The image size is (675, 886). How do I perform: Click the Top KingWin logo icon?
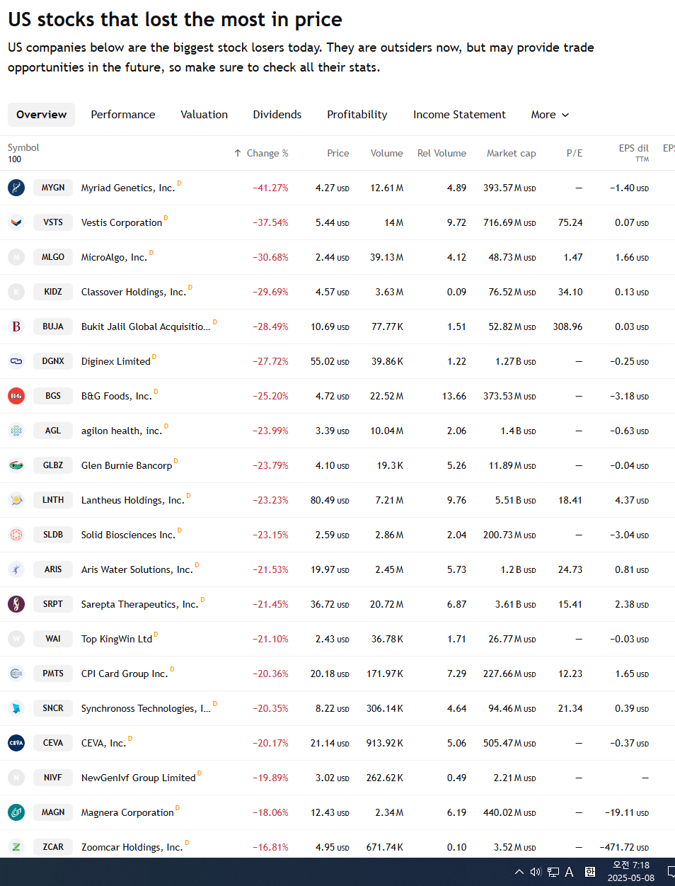[16, 639]
